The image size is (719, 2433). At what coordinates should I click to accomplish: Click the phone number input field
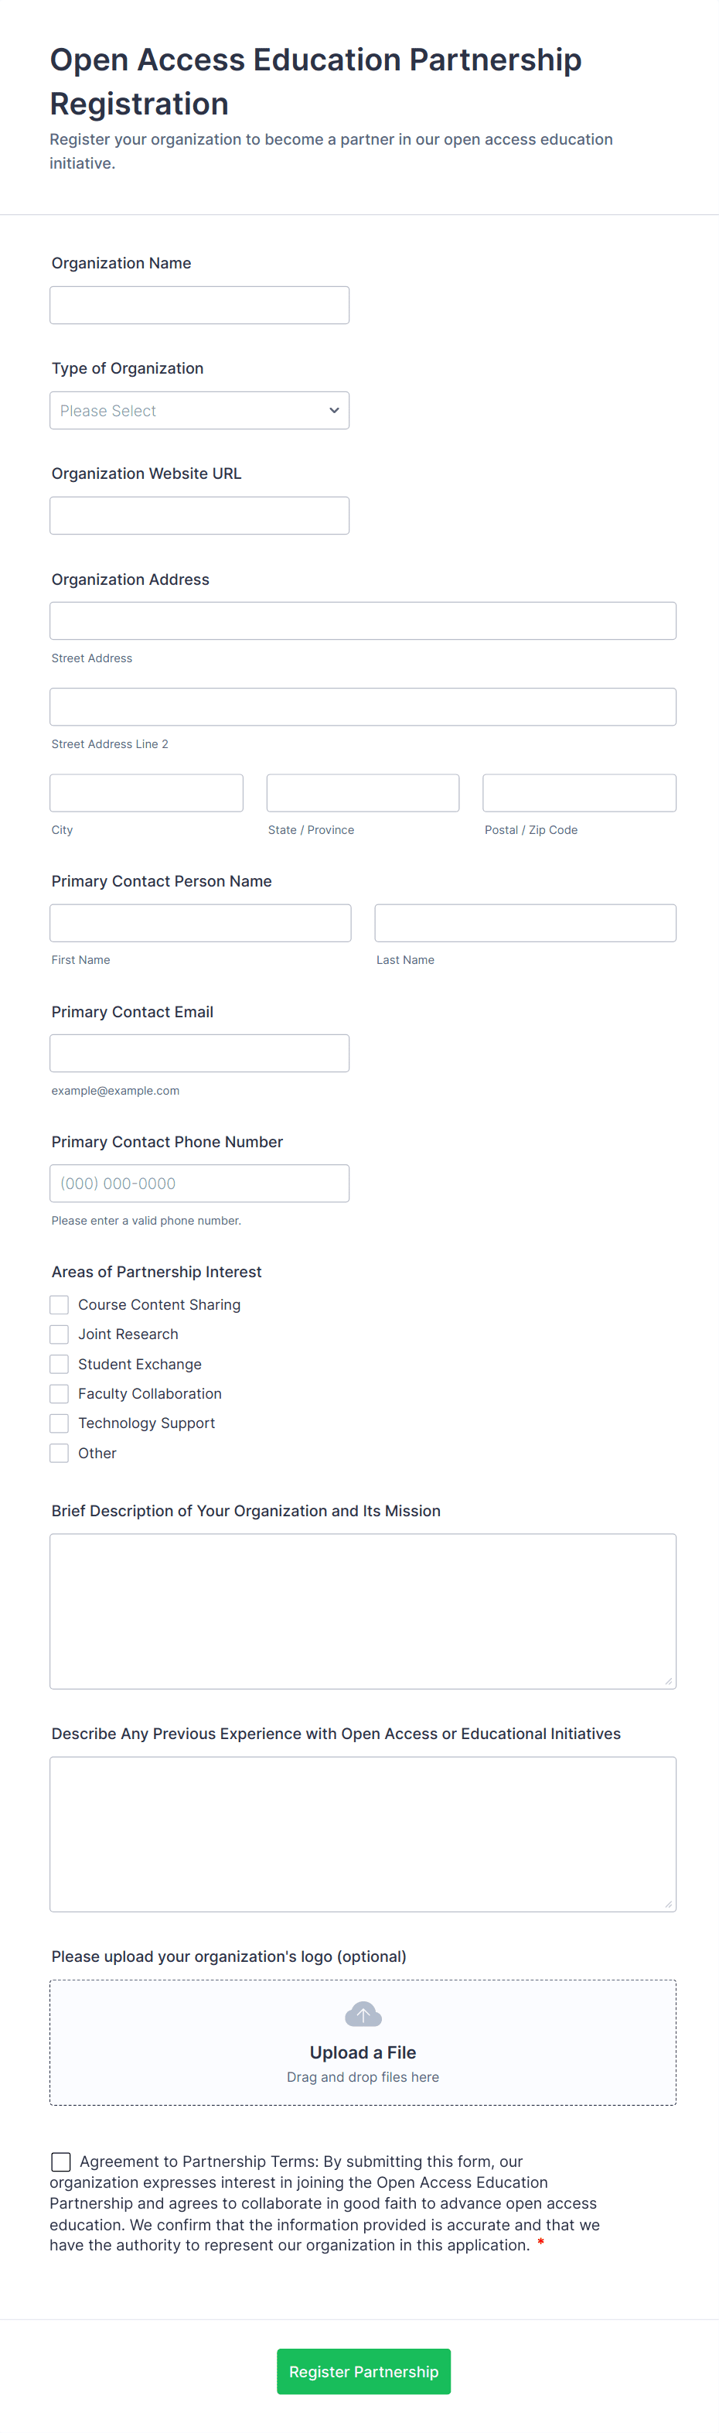(x=199, y=1184)
